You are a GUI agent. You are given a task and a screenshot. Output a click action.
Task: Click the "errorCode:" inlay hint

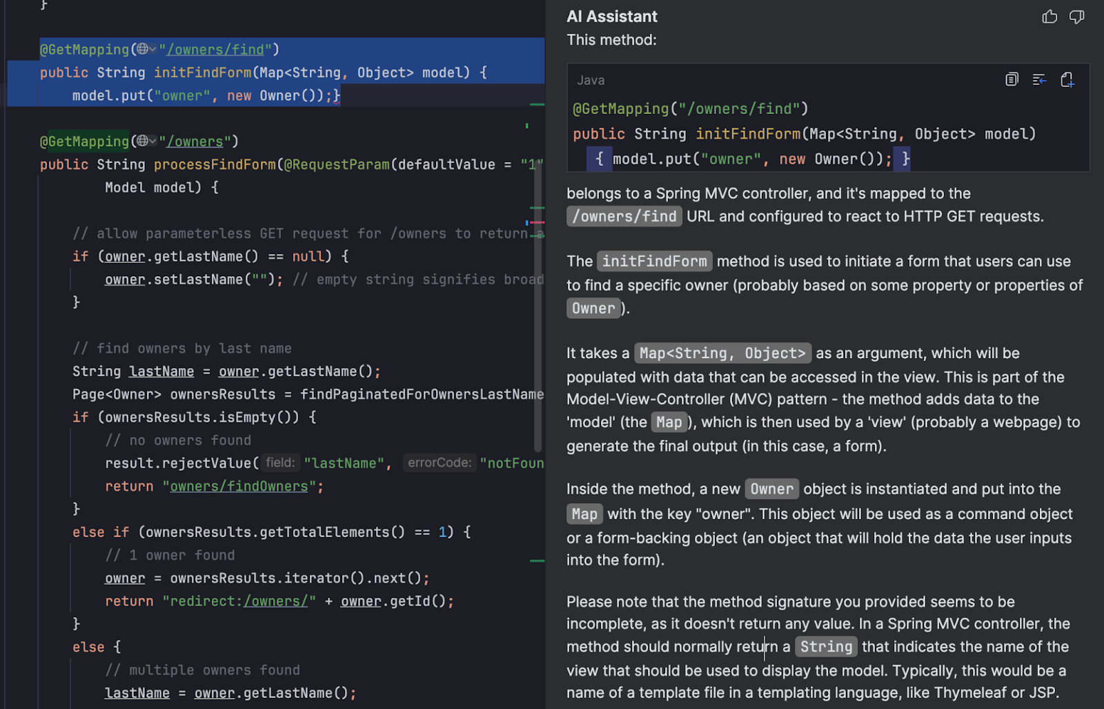(440, 463)
